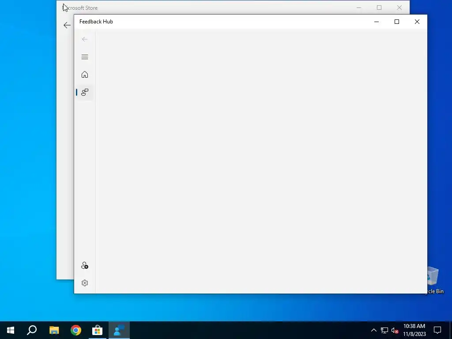This screenshot has width=452, height=339.
Task: Minimize the Microsoft Store window
Action: coord(359,8)
